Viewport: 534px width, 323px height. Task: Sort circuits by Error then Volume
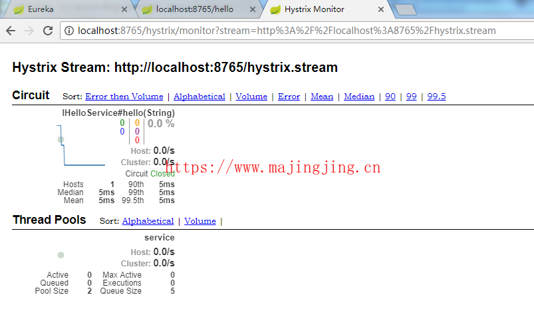124,97
